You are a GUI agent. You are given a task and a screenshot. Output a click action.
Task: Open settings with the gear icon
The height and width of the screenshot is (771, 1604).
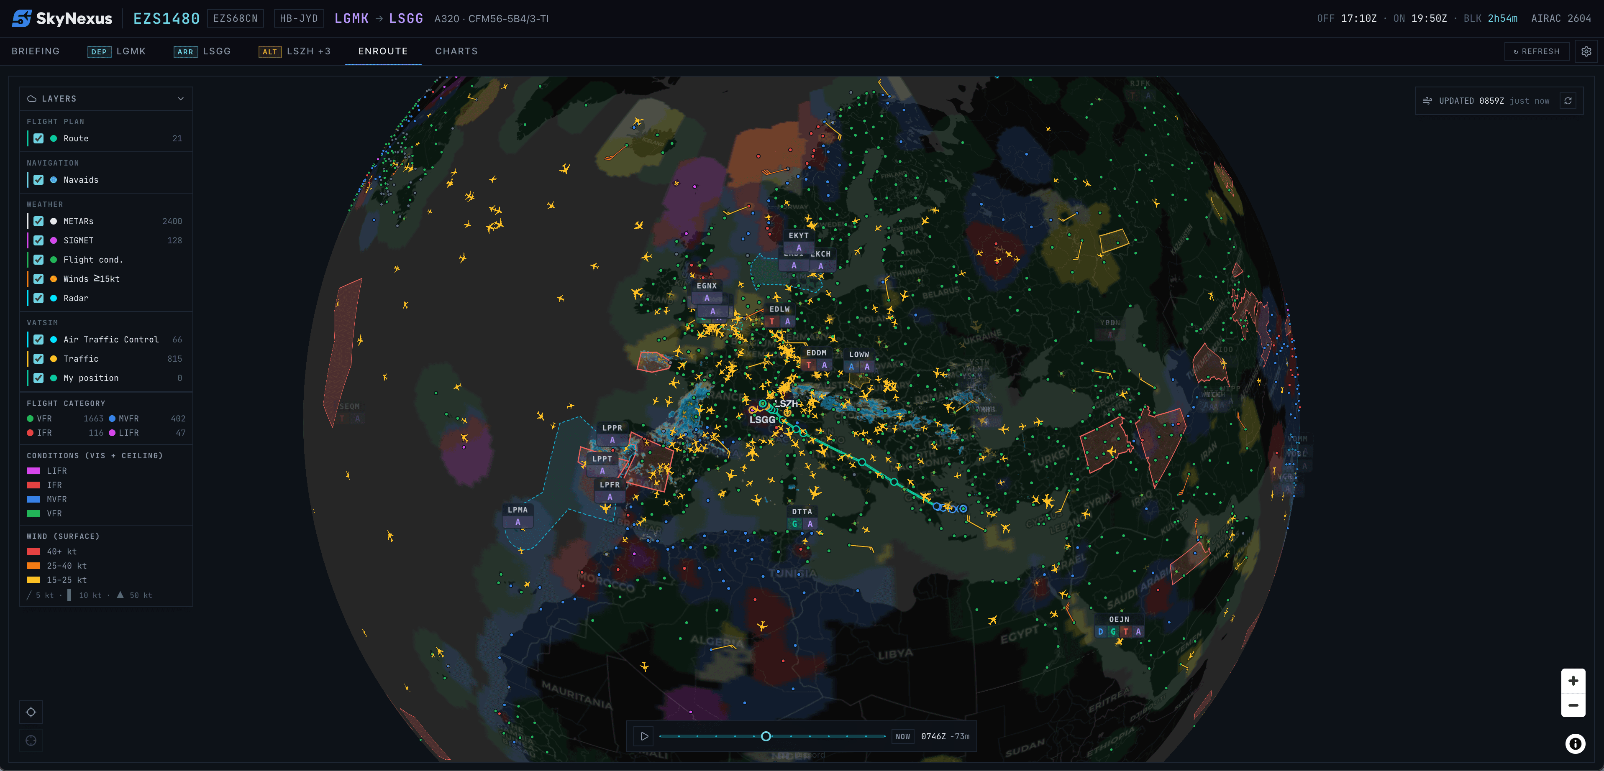(1586, 52)
